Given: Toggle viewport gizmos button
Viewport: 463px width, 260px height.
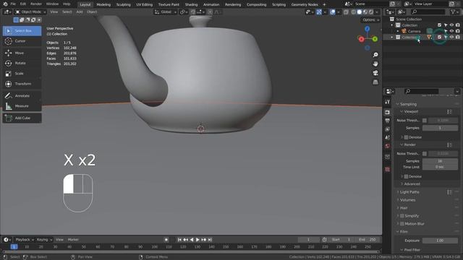Looking at the screenshot, I should [319, 12].
